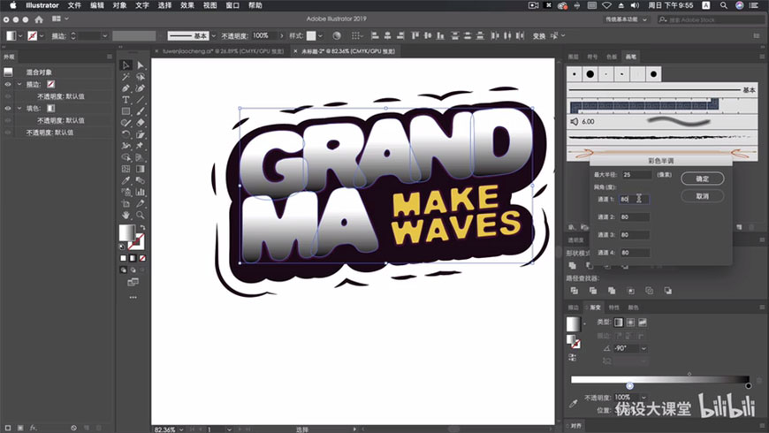Open the gradient angle -90° dropdown
This screenshot has width=769, height=433.
click(643, 348)
